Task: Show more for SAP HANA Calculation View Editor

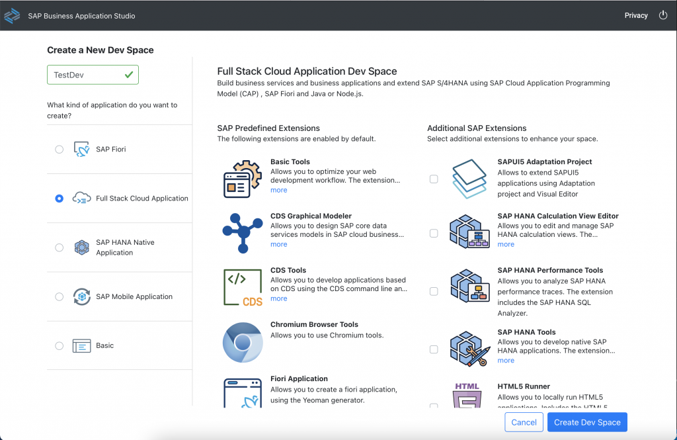Action: pyautogui.click(x=506, y=244)
